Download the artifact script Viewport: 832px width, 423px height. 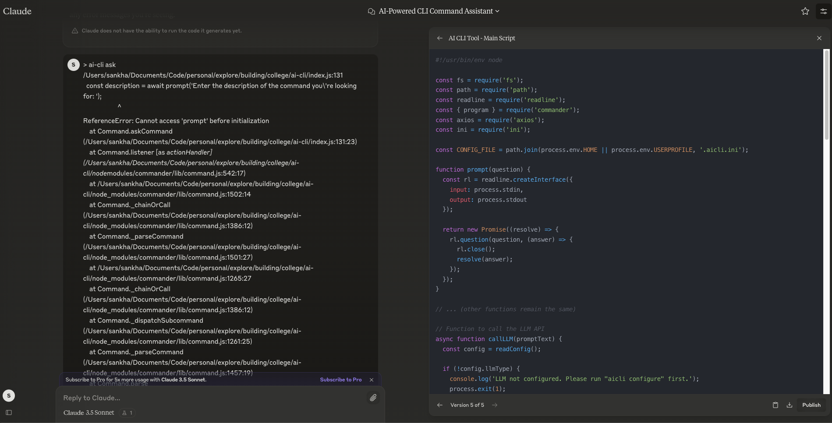coord(790,405)
